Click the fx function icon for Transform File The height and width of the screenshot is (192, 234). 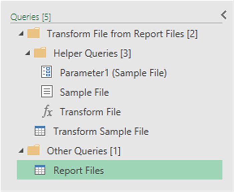[47, 112]
